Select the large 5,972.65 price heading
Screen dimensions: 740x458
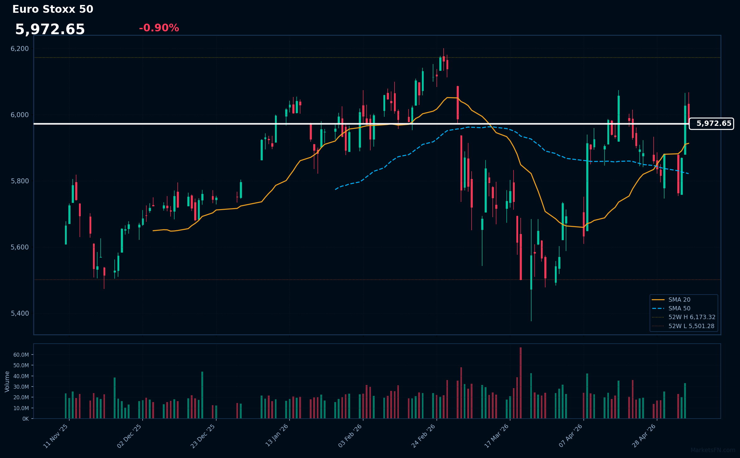[x=50, y=30]
